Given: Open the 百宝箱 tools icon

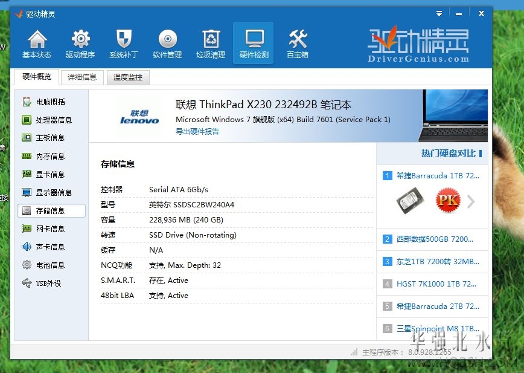Looking at the screenshot, I should coord(298,39).
